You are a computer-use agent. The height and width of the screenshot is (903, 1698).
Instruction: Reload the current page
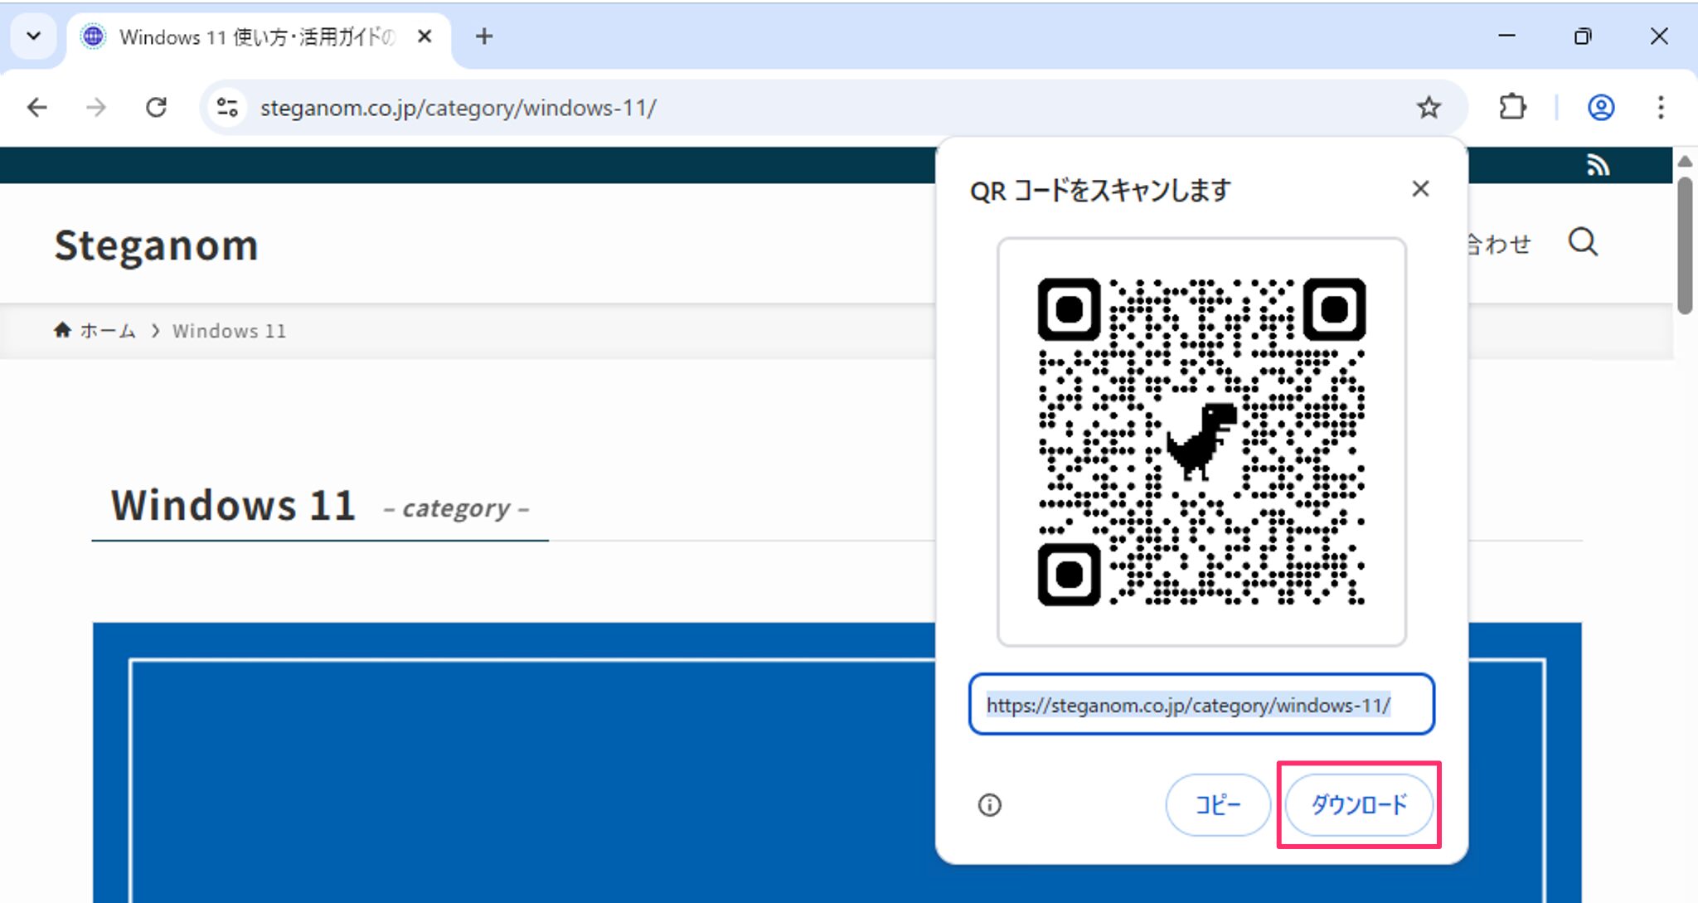pos(158,107)
